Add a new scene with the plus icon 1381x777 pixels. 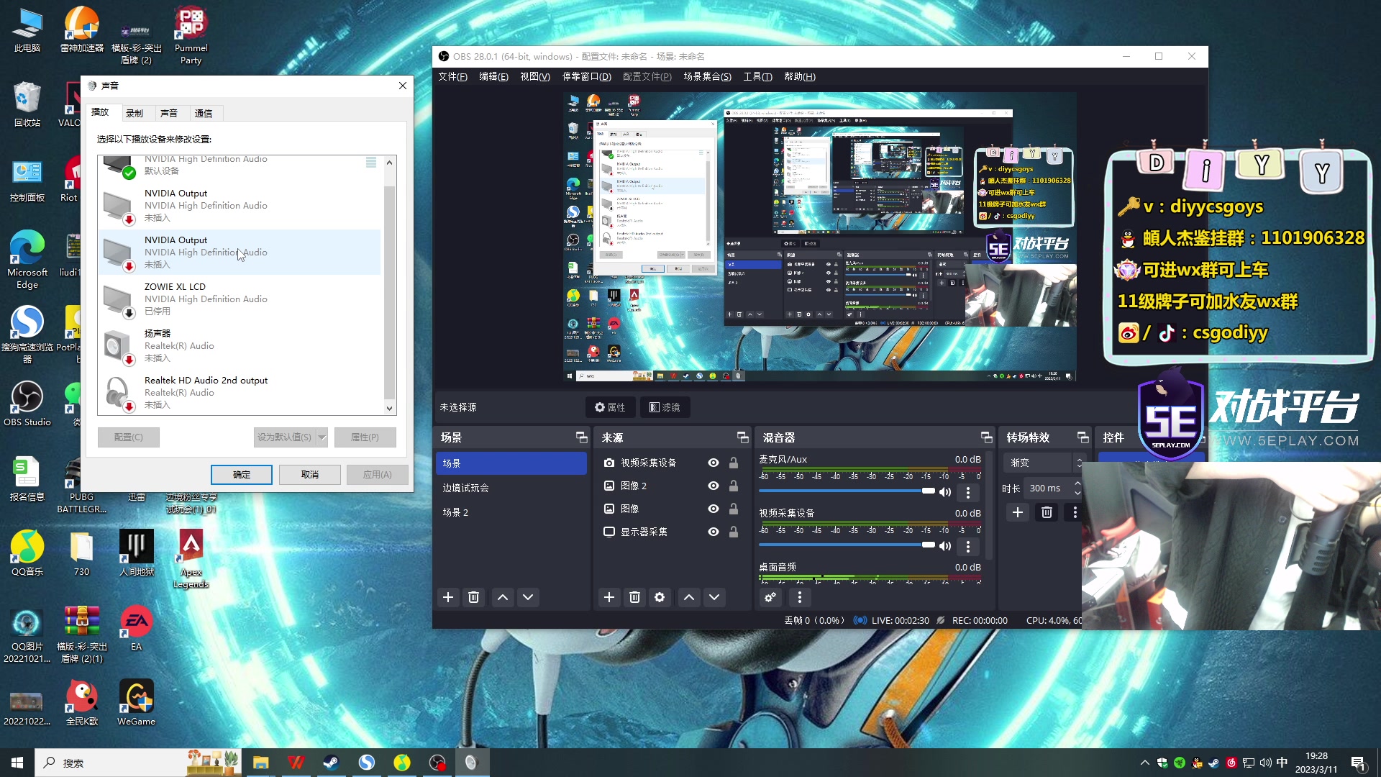coord(448,597)
